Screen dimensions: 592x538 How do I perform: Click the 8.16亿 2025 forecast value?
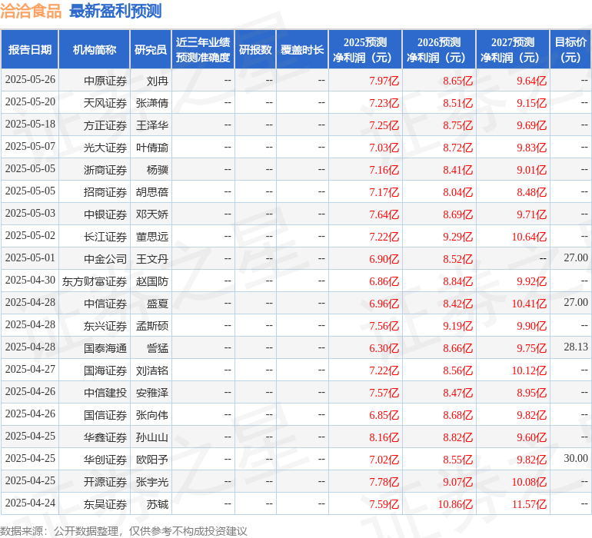[384, 437]
